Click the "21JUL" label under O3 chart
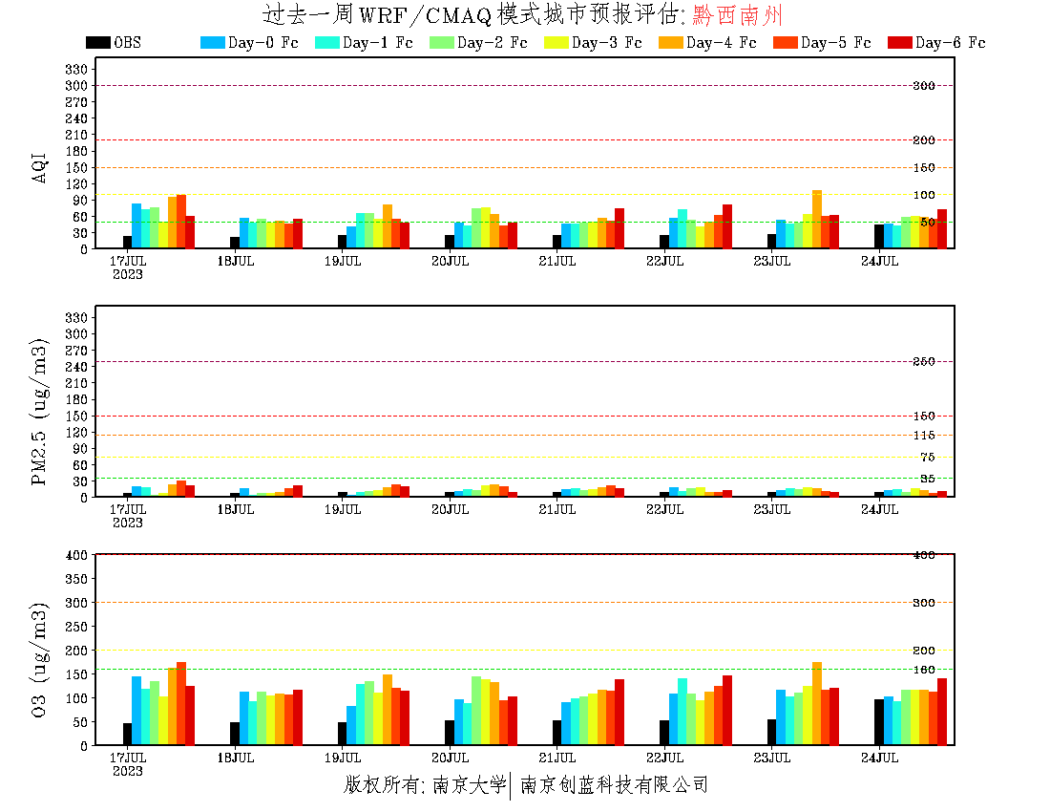1050x812 pixels. 557,758
